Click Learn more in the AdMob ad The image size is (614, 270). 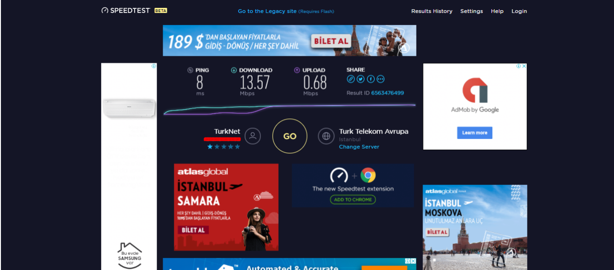click(475, 133)
